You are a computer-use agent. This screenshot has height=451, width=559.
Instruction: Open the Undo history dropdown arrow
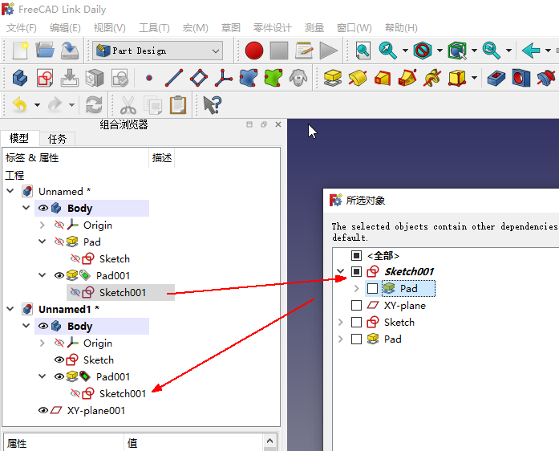click(x=37, y=105)
